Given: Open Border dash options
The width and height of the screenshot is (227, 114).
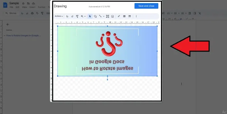Looking at the screenshot, I should tap(130, 16).
